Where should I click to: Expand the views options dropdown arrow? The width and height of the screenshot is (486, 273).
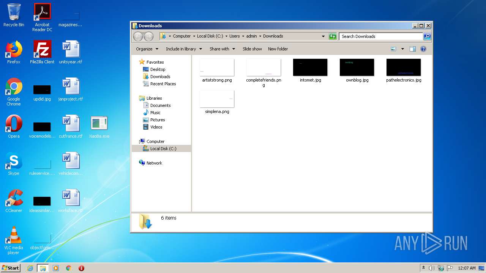402,49
